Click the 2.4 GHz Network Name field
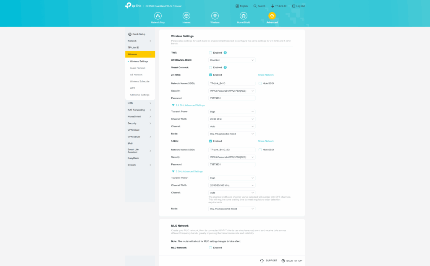Screen dimensions: 430x266 click(x=232, y=83)
